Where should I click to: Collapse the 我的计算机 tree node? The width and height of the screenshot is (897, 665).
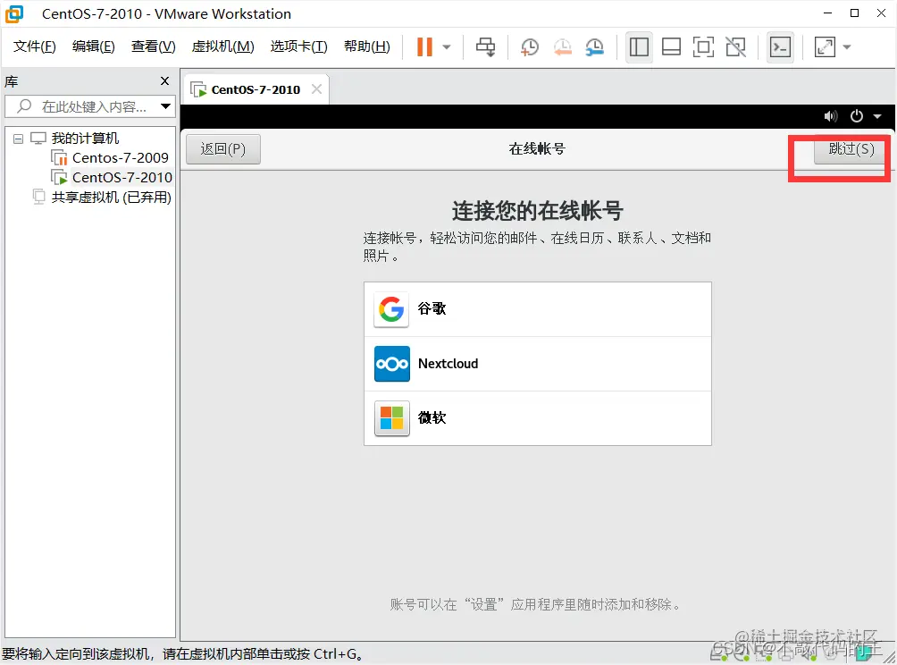pos(18,139)
